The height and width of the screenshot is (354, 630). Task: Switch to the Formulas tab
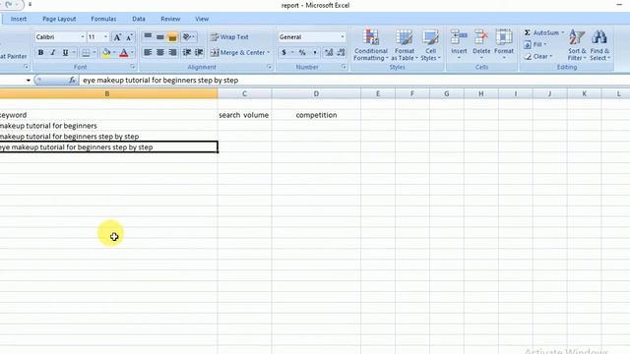point(103,19)
